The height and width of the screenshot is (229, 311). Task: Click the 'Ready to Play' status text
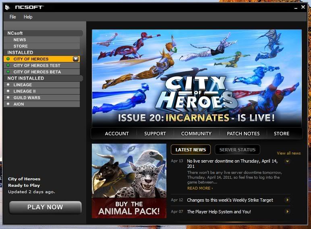24,186
